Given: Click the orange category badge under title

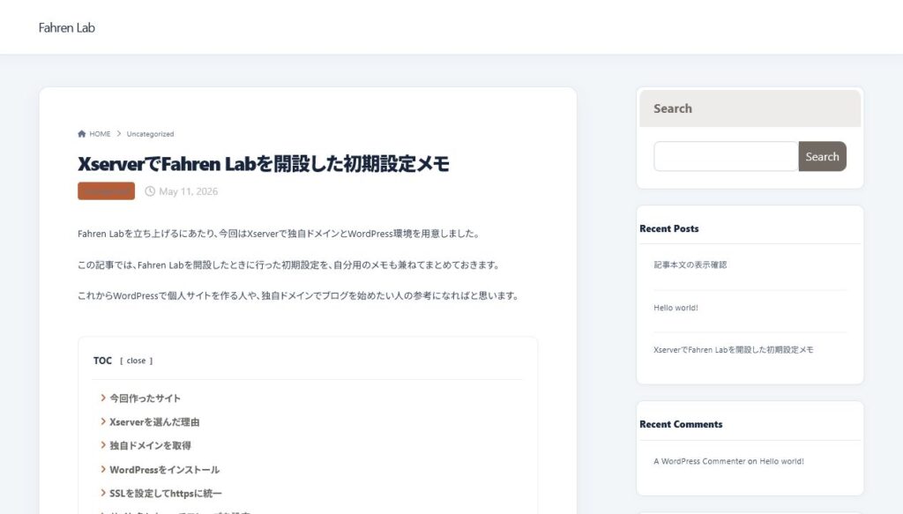Looking at the screenshot, I should 106,191.
